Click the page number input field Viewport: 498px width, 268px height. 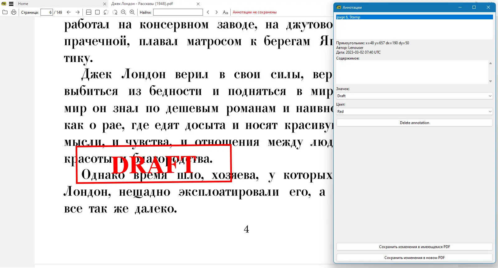[47, 12]
